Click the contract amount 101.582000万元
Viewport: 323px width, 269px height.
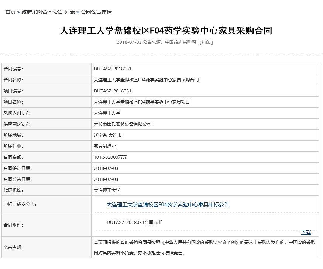[110, 157]
